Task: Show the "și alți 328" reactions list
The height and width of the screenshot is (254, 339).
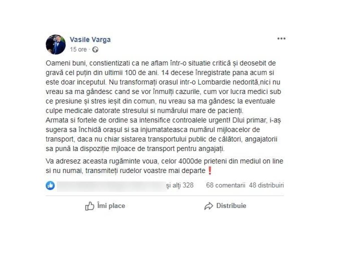Action: (x=180, y=185)
